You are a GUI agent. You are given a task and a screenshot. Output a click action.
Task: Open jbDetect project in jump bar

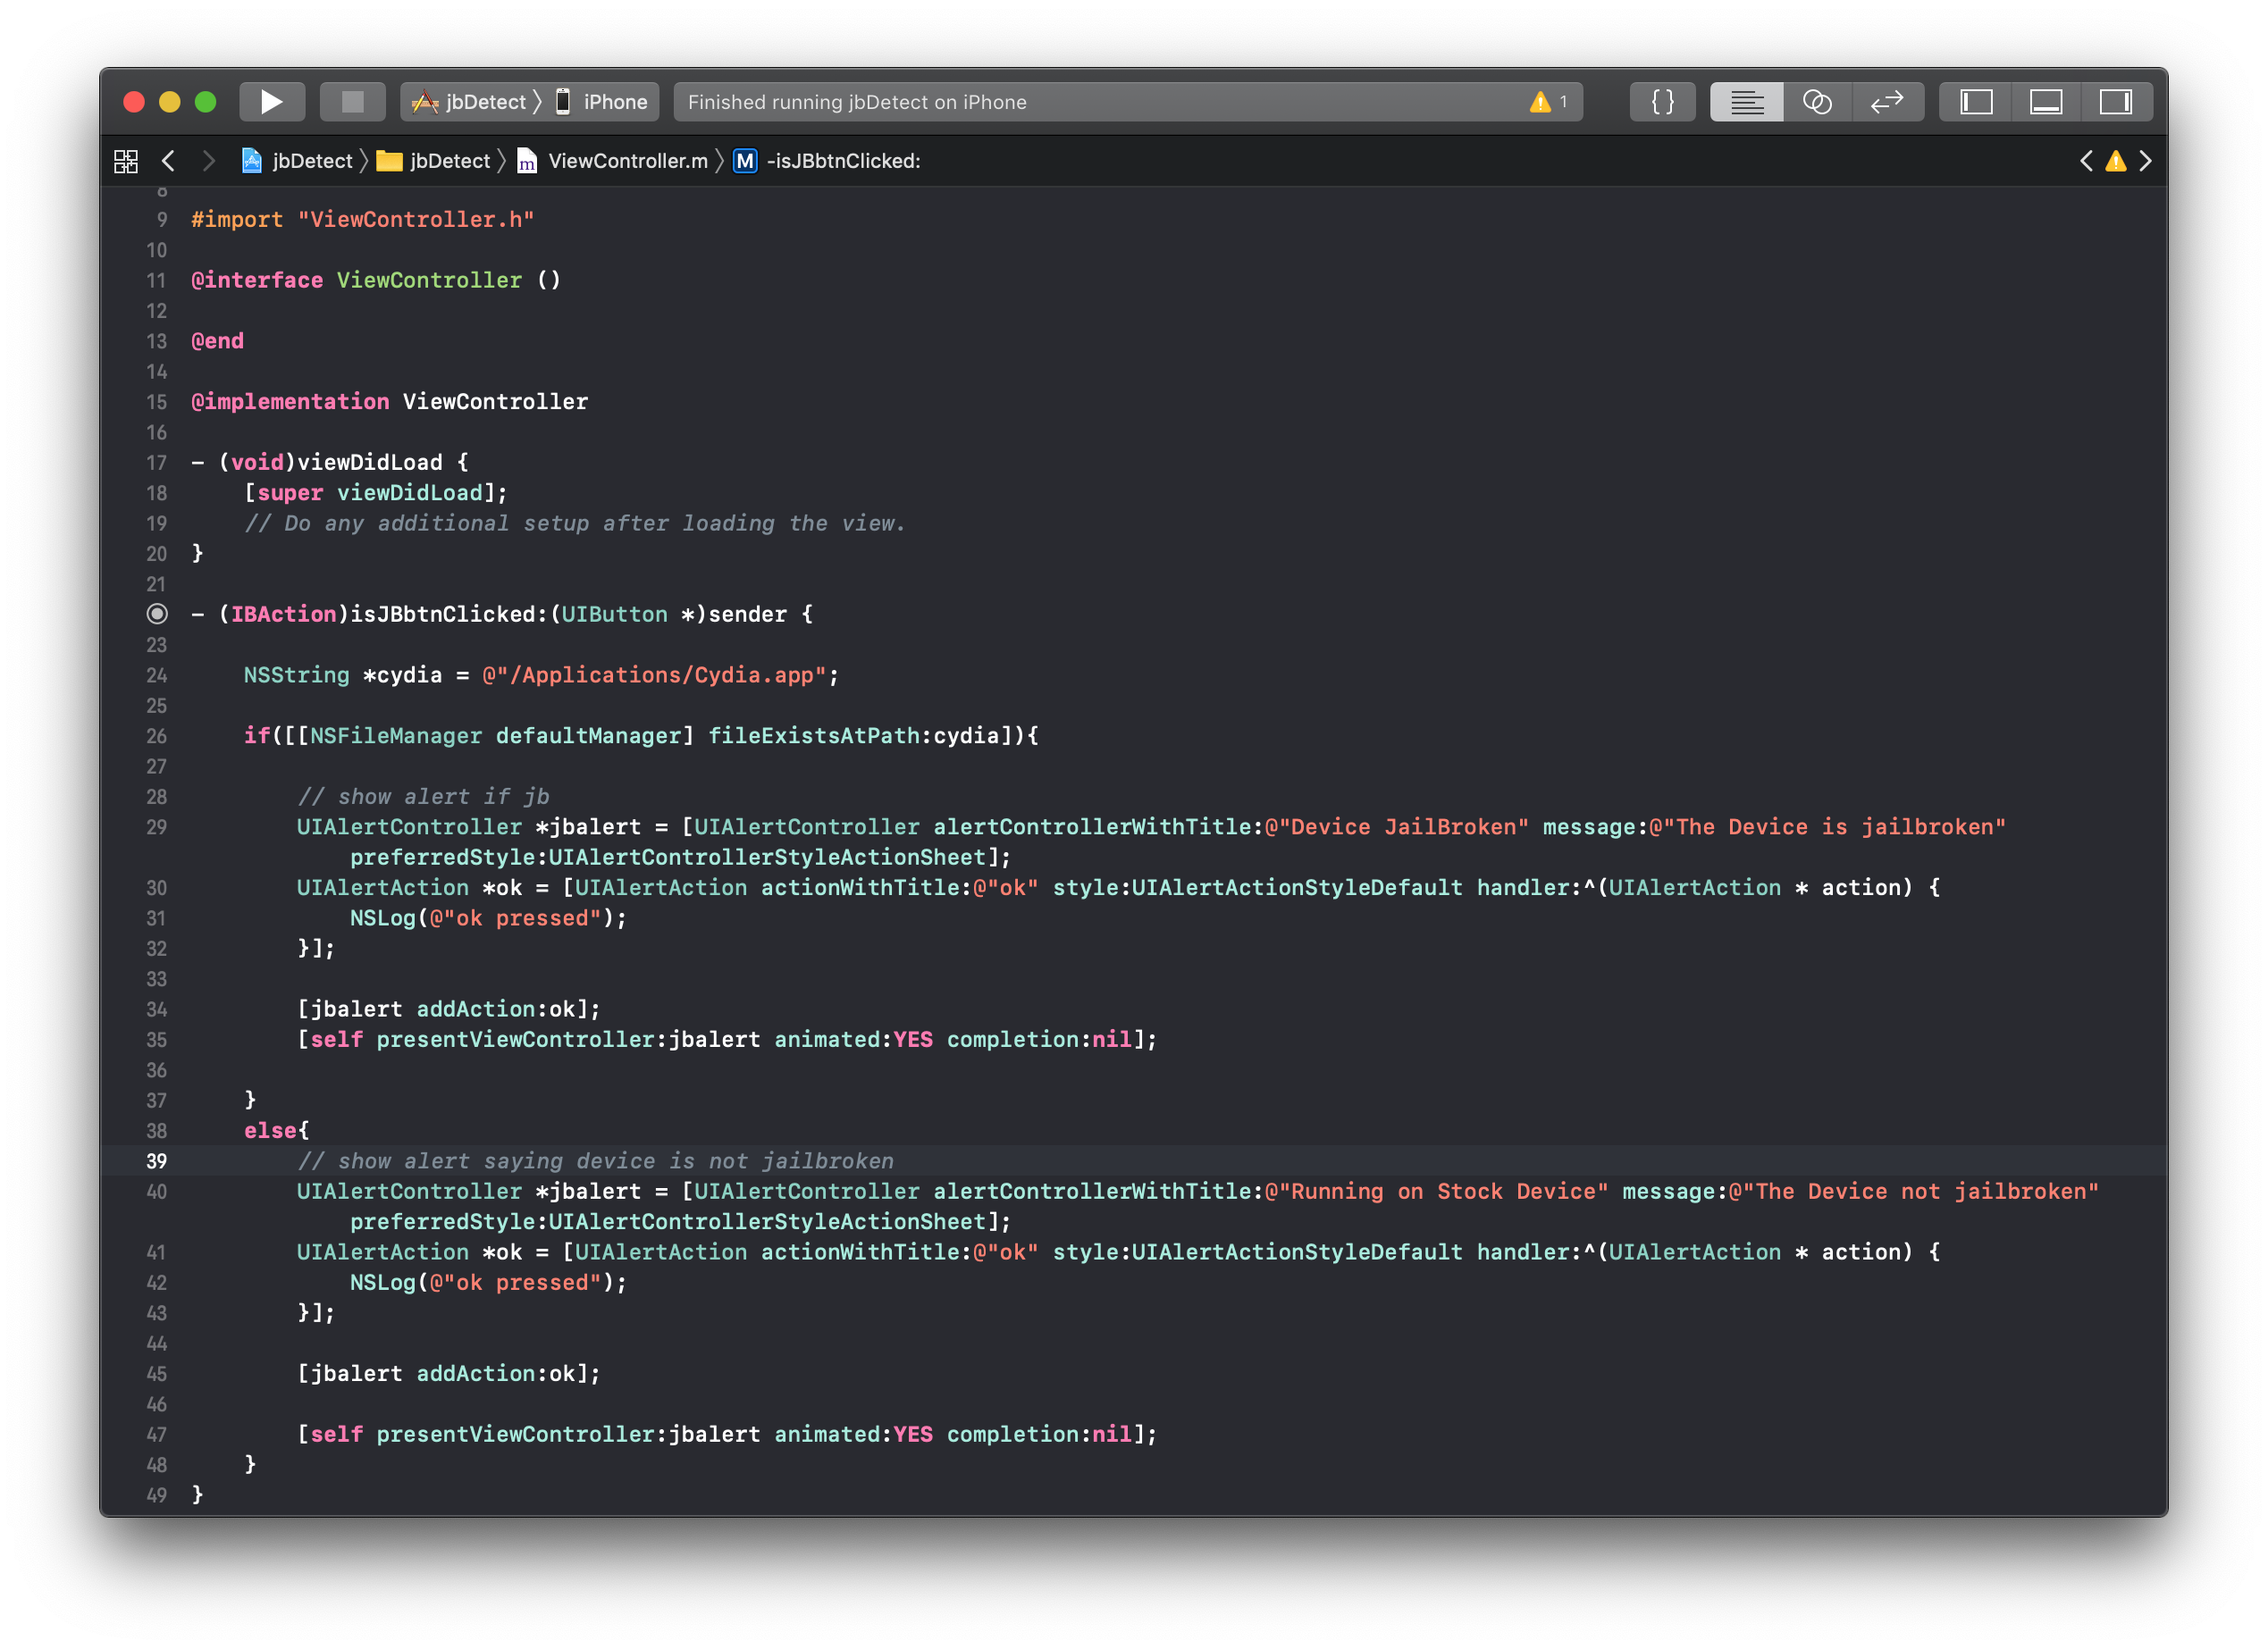297,161
